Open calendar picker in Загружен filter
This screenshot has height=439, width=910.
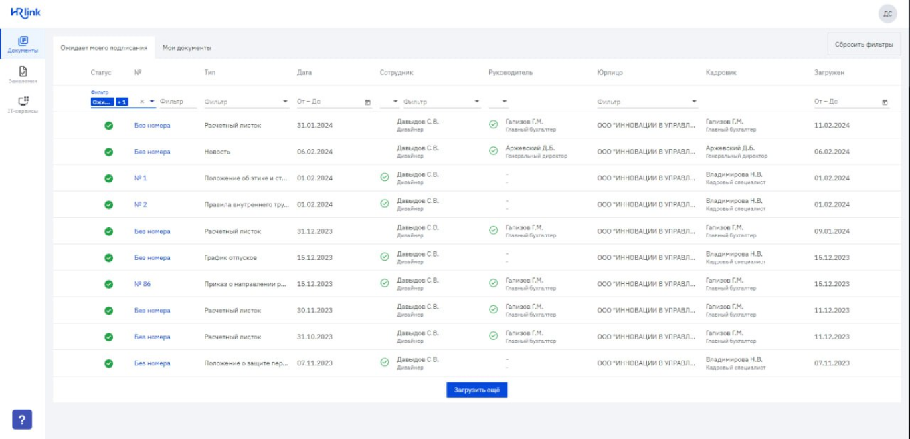point(885,102)
